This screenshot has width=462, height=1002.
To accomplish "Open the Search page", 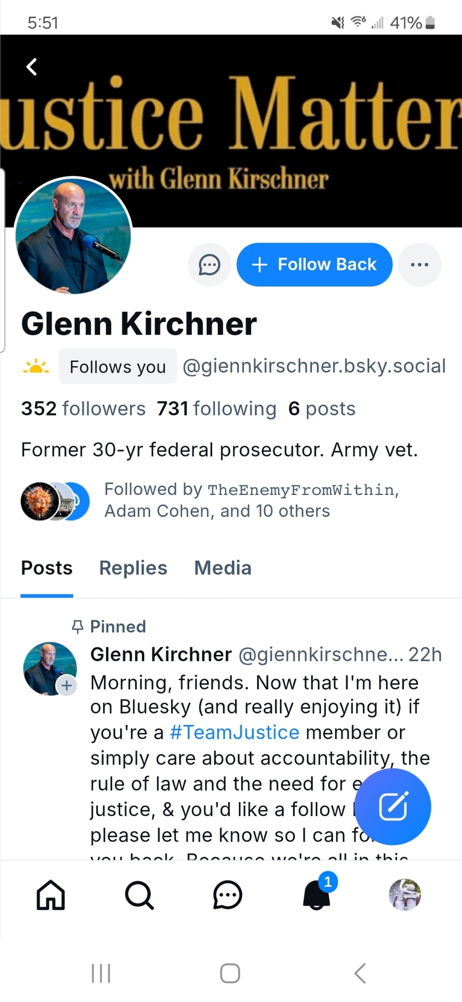I will coord(139,895).
